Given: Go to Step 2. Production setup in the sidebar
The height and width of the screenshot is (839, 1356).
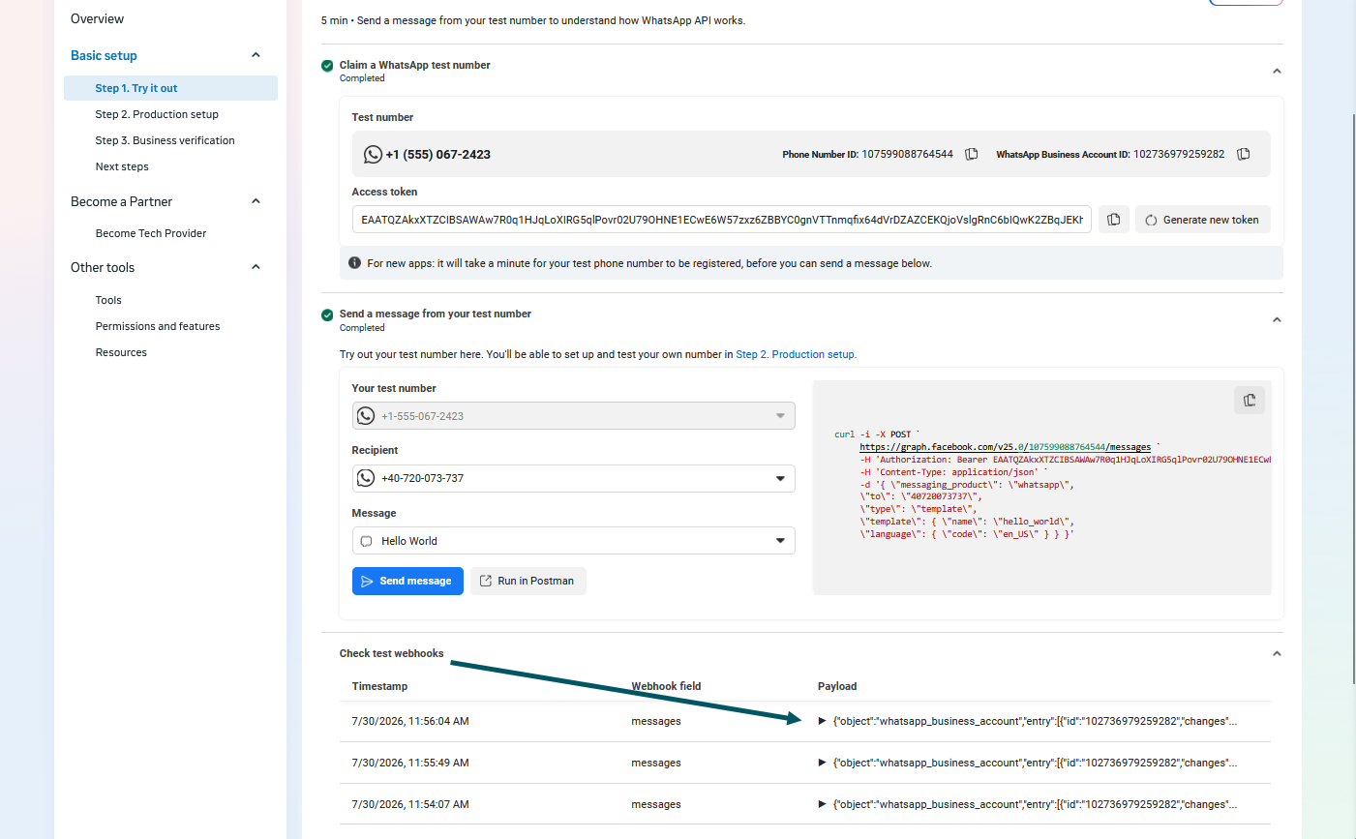Looking at the screenshot, I should 157,114.
